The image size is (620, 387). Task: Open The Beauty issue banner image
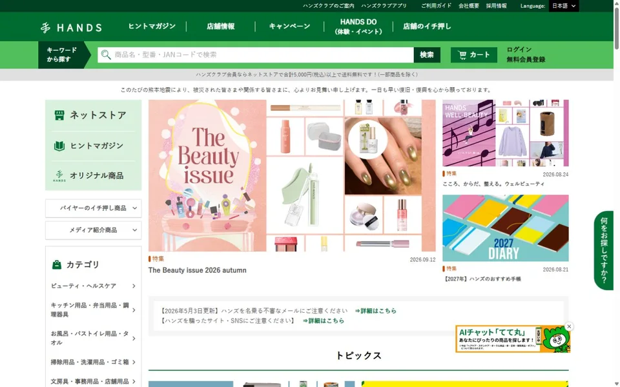click(292, 175)
